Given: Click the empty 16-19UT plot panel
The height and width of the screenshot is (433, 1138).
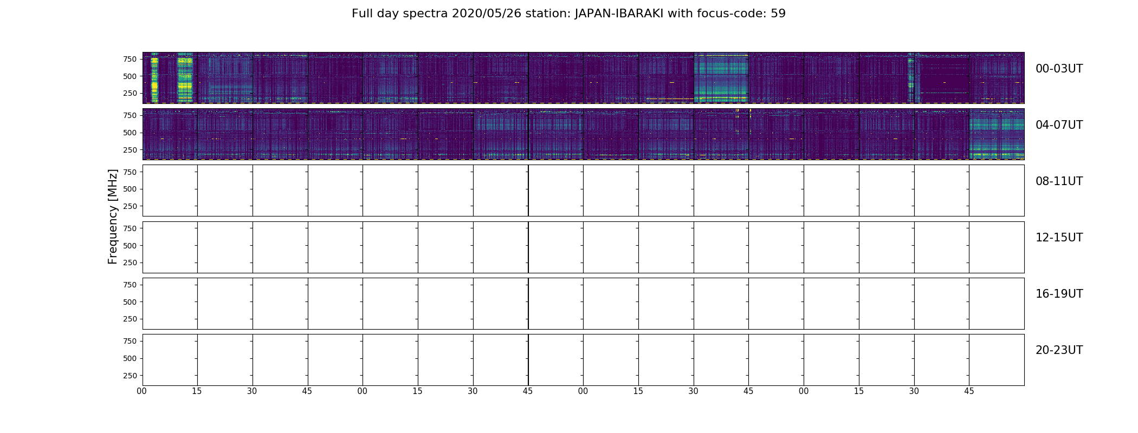Looking at the screenshot, I should [x=583, y=304].
